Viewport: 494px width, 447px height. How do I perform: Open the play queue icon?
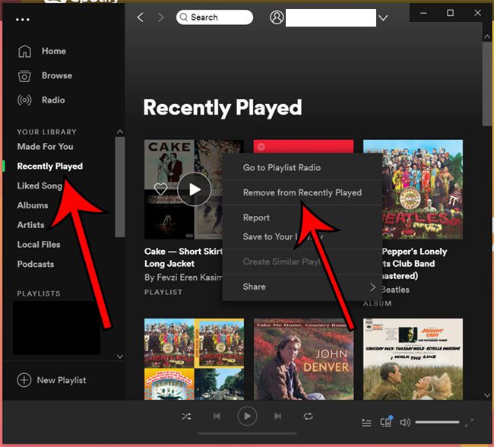366,423
